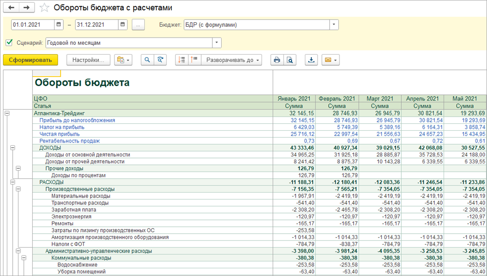Click the back navigation arrow

[x=12, y=8]
